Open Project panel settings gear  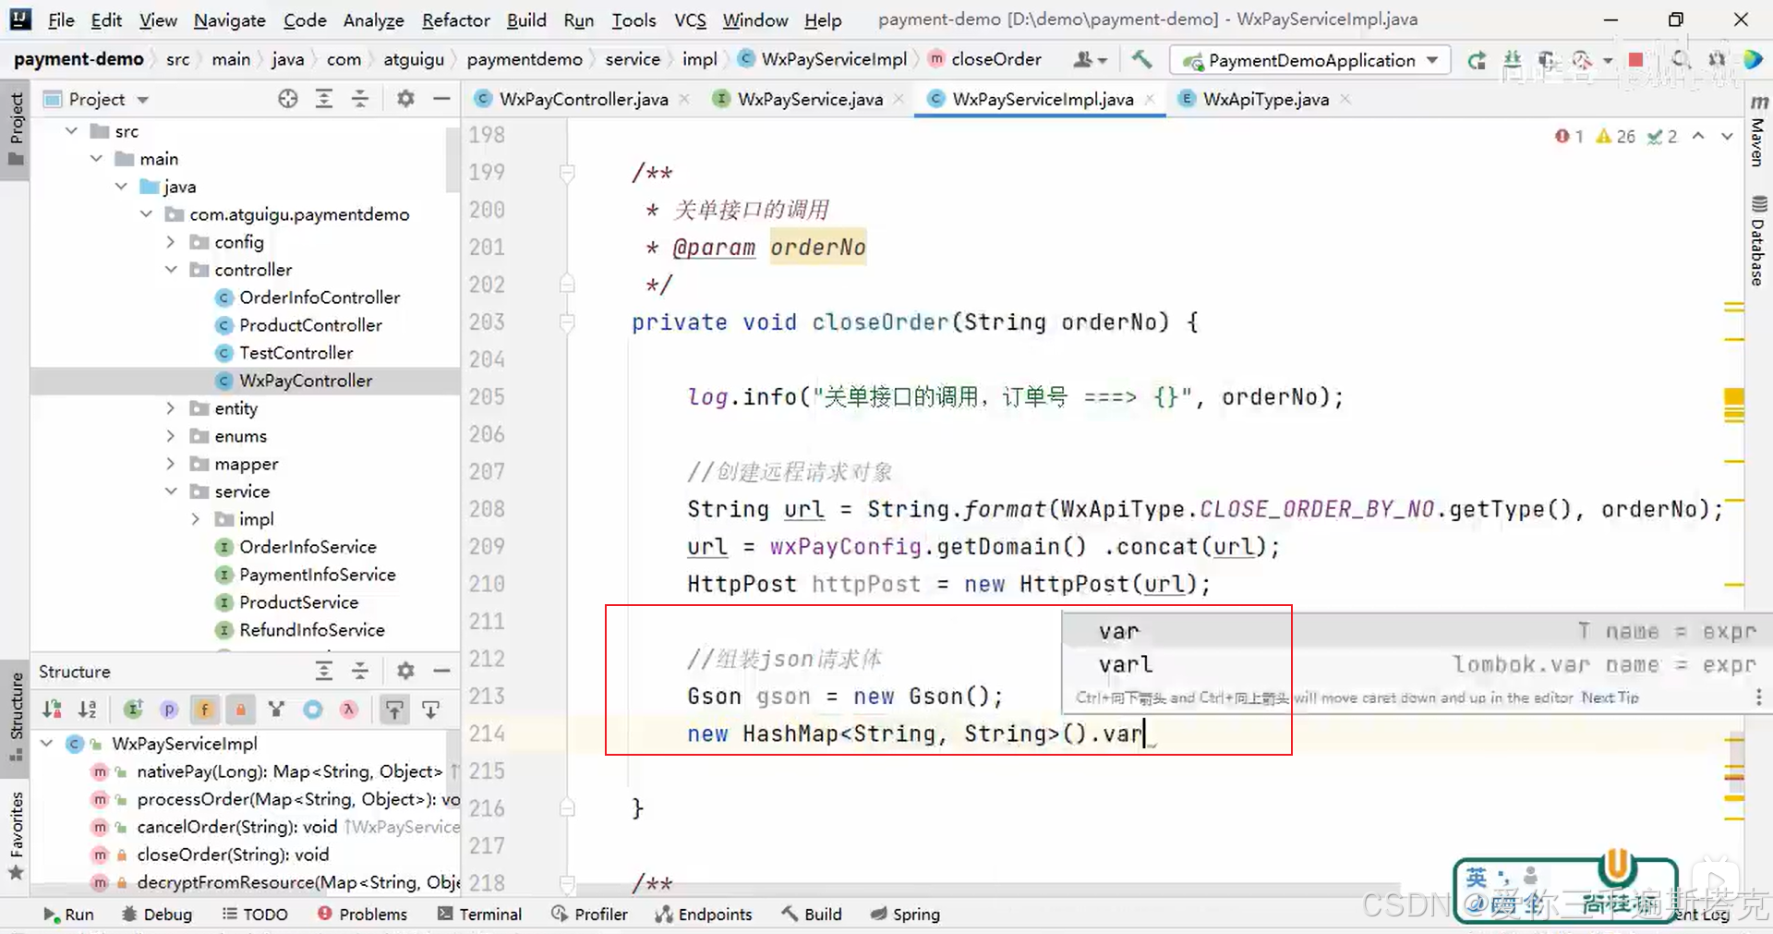[405, 99]
